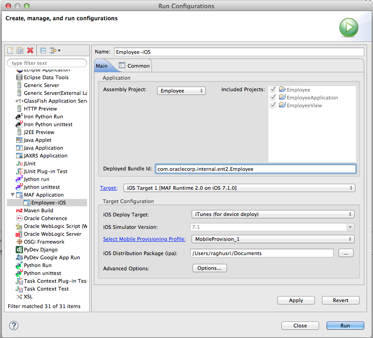
Task: Click the HTTP Preview icon
Action: pos(19,109)
